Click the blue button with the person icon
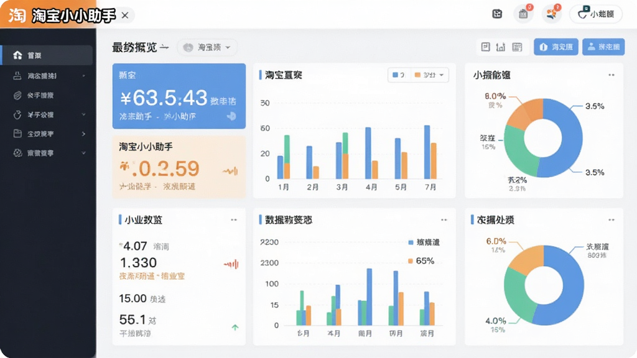Screen dimensions: 637x358 pyautogui.click(x=603, y=47)
